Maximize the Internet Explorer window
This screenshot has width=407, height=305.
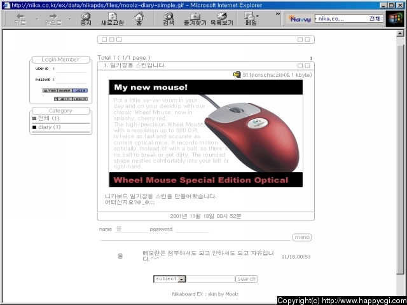point(392,5)
